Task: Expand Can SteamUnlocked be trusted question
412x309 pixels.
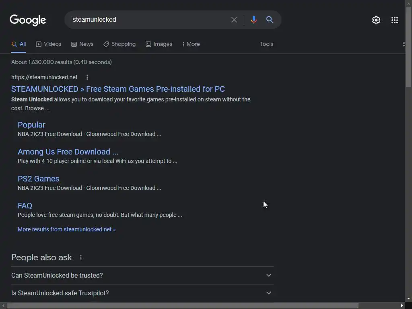Action: click(x=142, y=275)
